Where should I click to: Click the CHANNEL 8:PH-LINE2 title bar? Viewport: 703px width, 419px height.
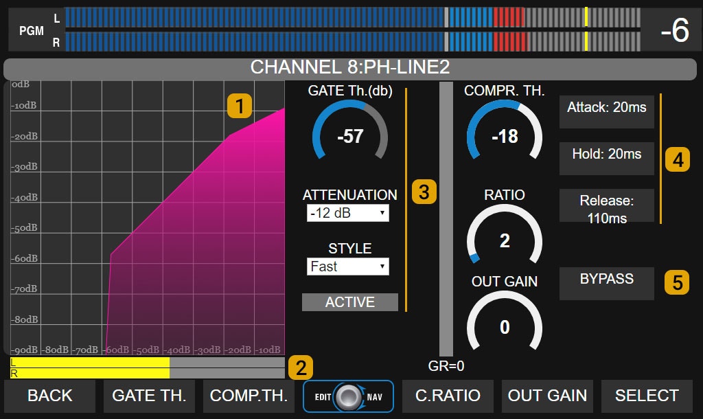click(x=351, y=68)
